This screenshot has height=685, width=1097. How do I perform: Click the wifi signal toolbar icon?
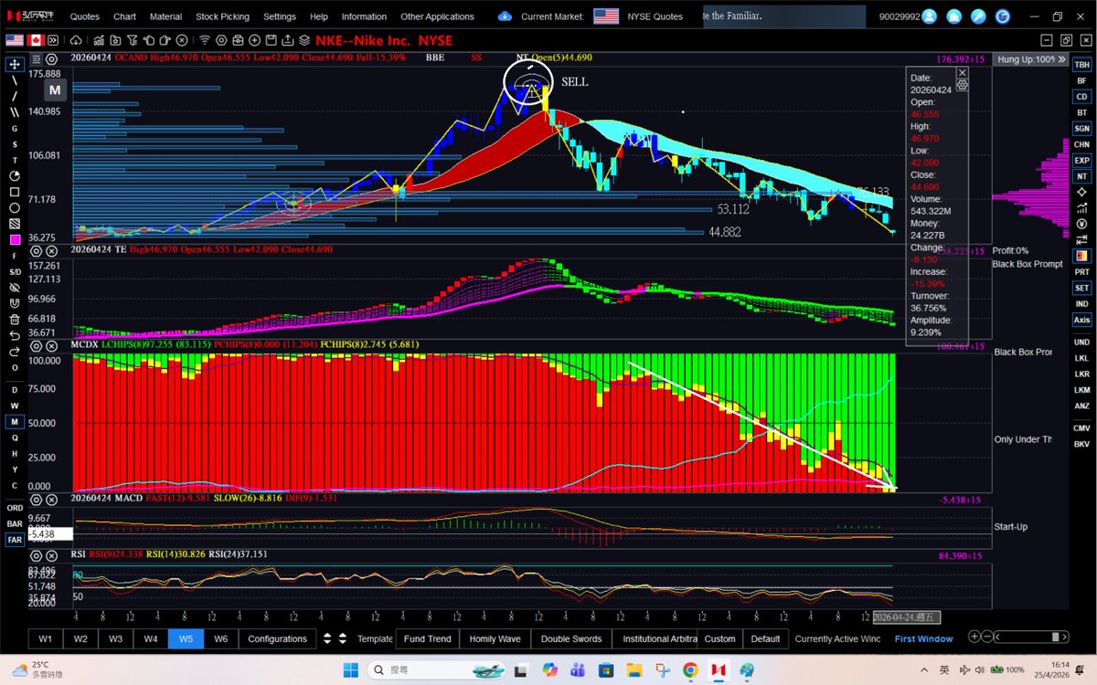click(205, 40)
